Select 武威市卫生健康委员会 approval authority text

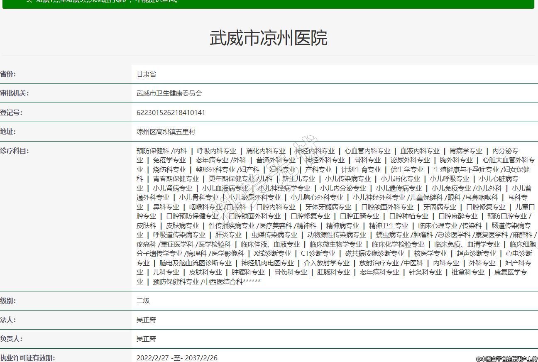click(x=169, y=93)
